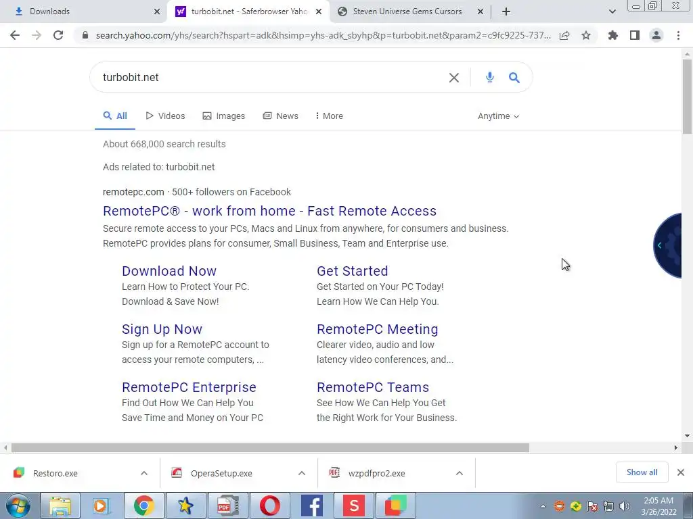Expand options for OperaSetup.exe download
Viewport: 693px width, 519px height.
pyautogui.click(x=302, y=473)
